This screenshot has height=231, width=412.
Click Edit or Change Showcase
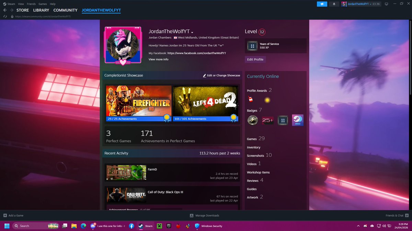pyautogui.click(x=221, y=75)
